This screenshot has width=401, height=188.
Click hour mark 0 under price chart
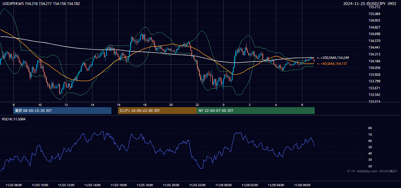click(223, 105)
